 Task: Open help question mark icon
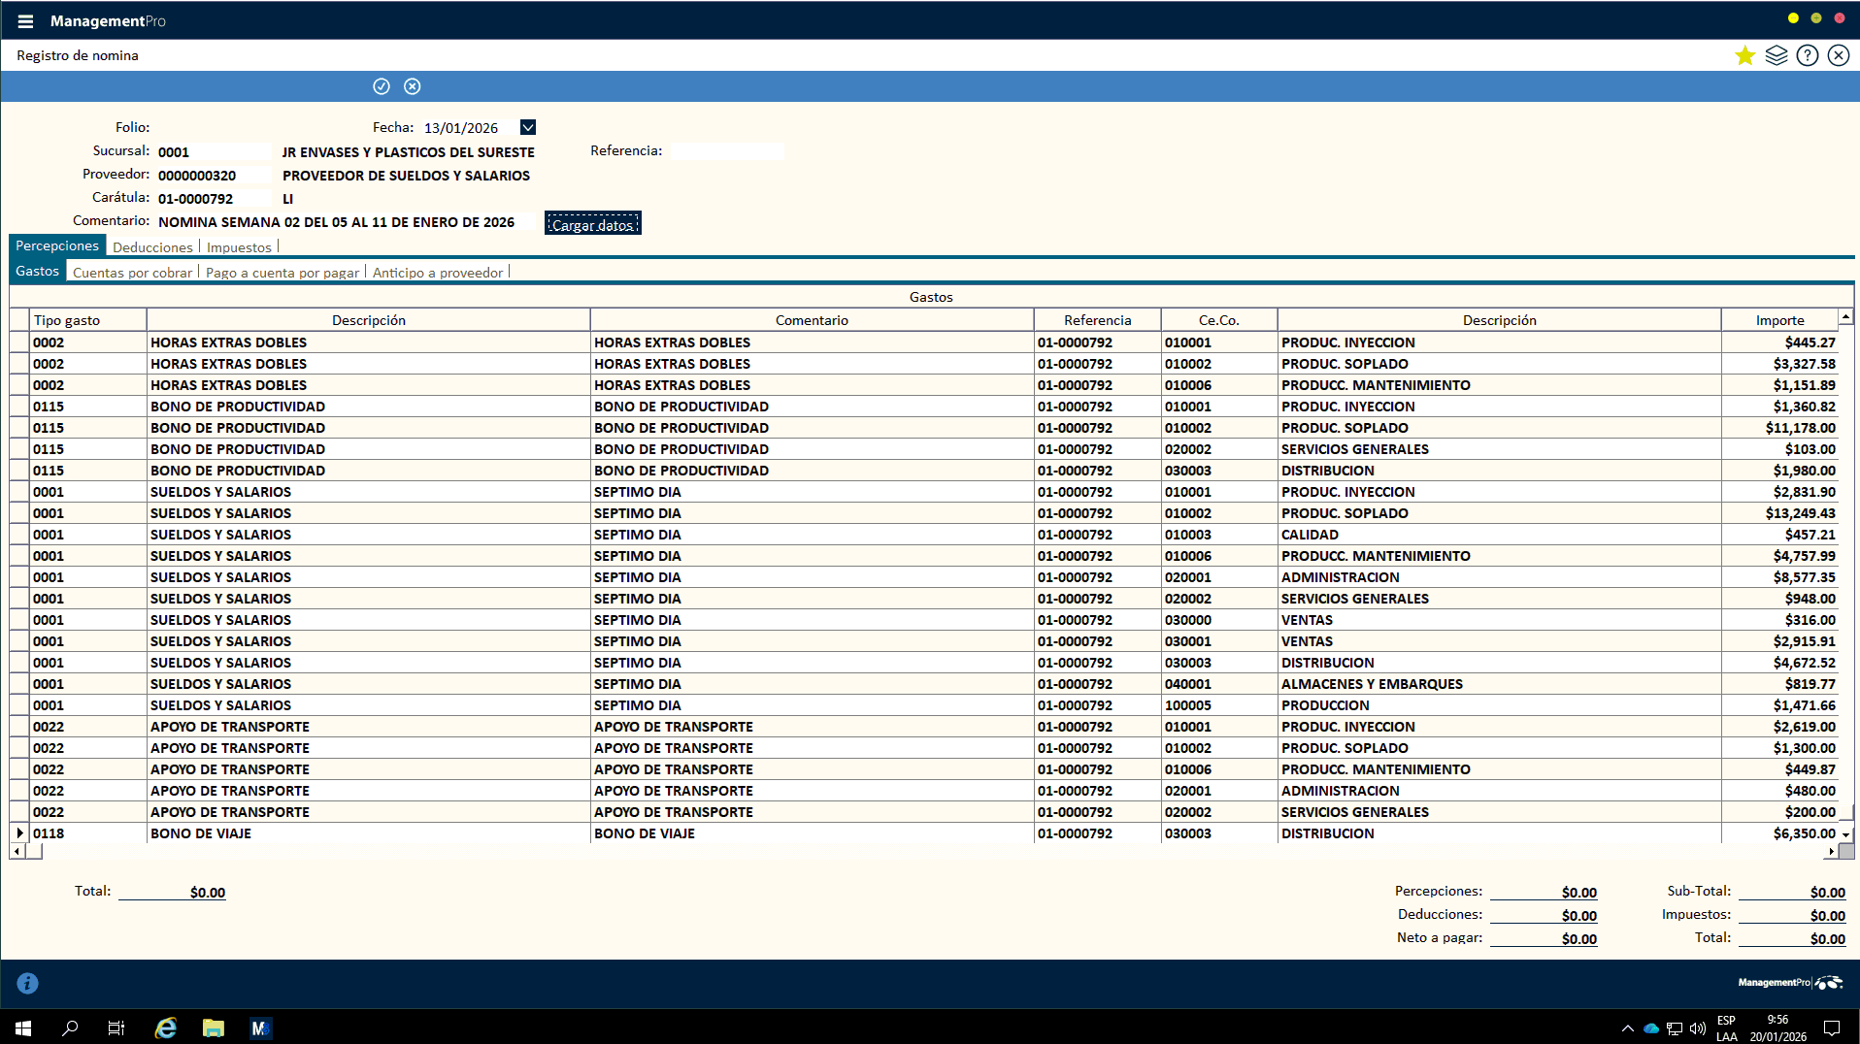[x=1807, y=55]
